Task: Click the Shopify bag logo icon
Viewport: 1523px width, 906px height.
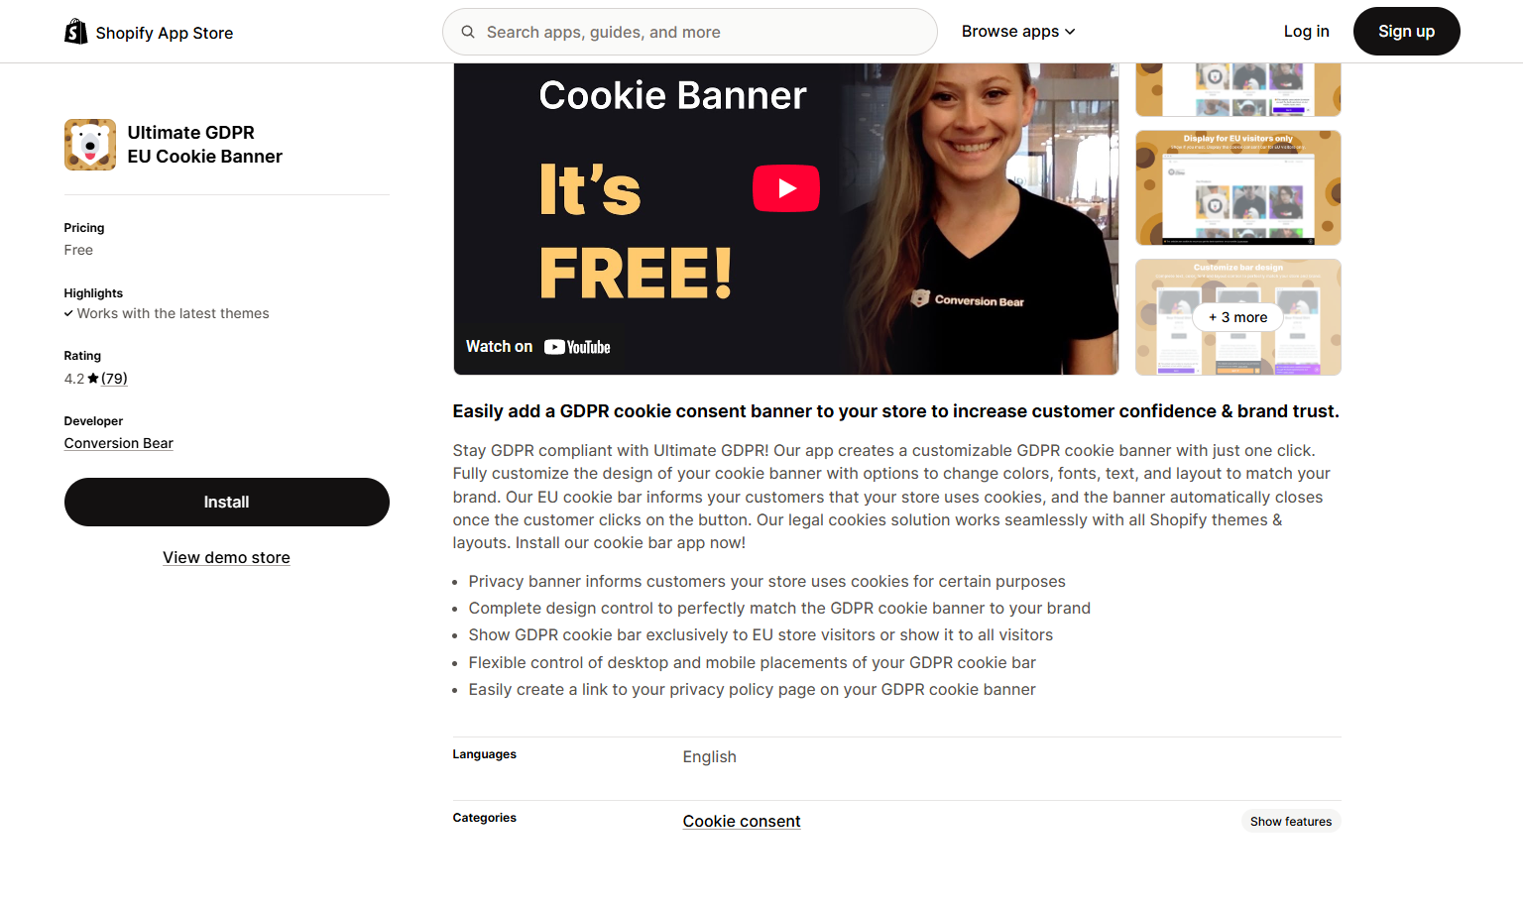Action: 76,32
